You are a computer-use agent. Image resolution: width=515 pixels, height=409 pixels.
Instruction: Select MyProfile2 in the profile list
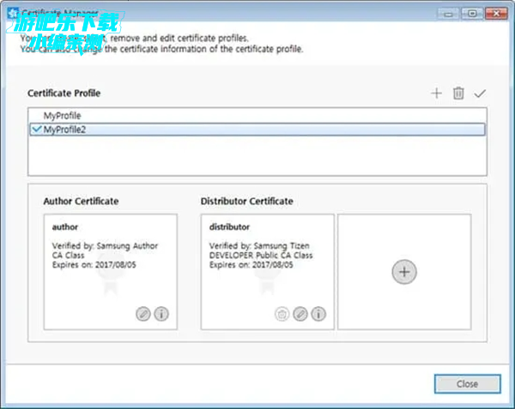[x=64, y=129]
